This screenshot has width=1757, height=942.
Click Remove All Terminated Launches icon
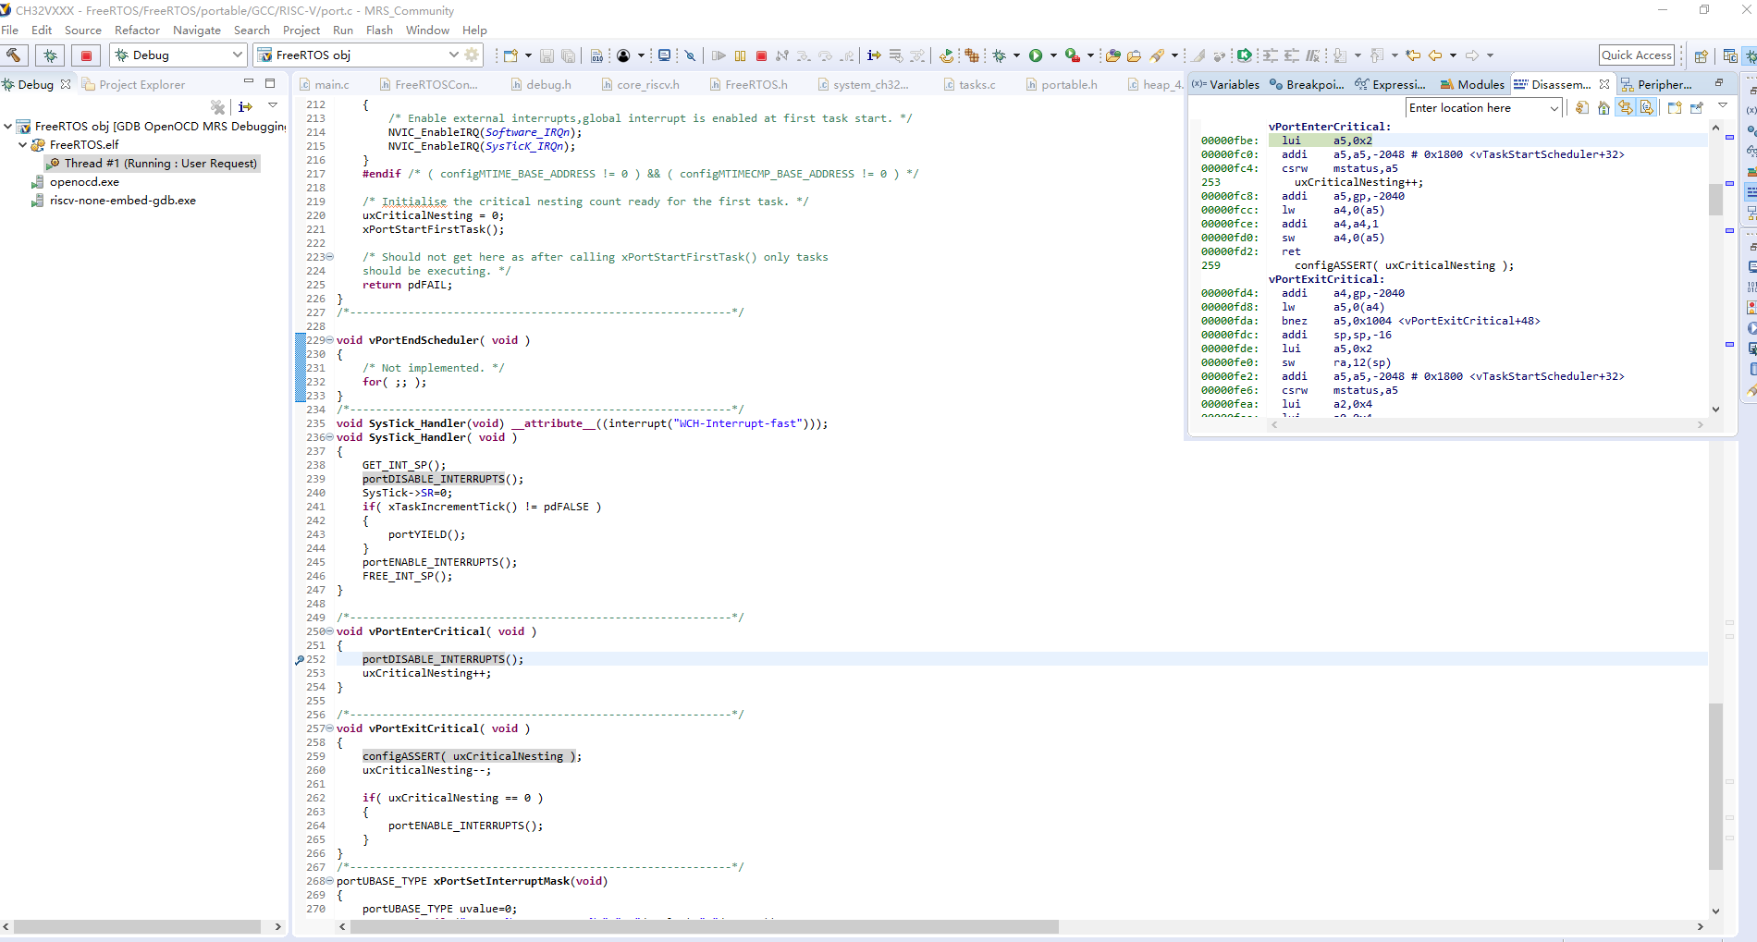point(217,107)
